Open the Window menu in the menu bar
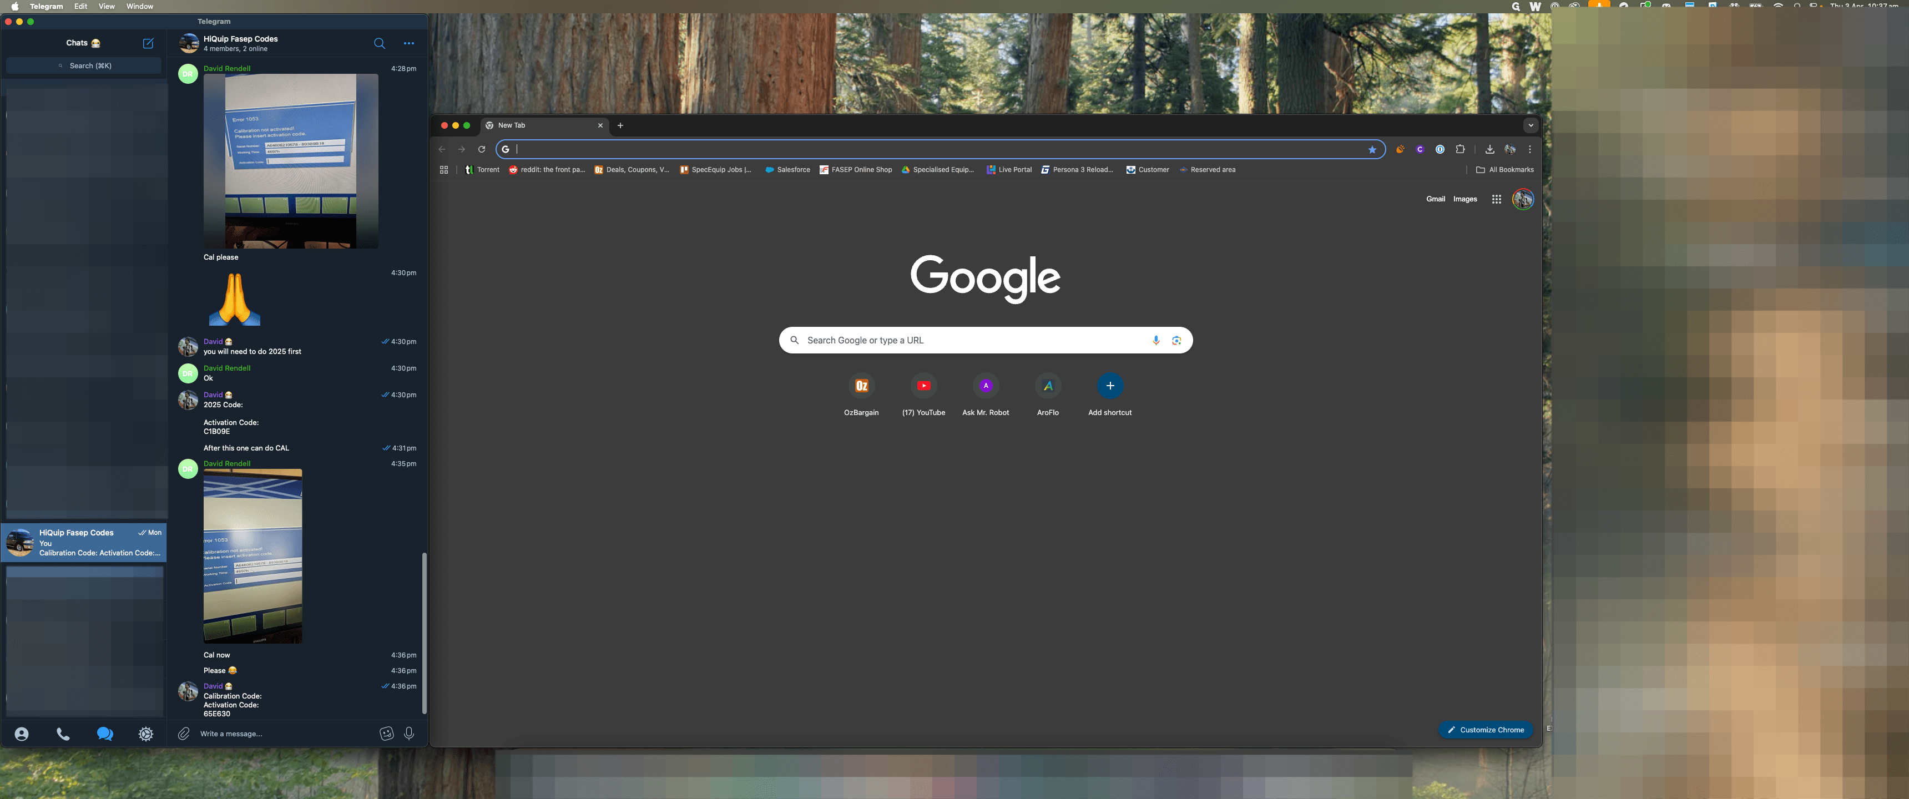This screenshot has width=1909, height=799. (x=139, y=6)
